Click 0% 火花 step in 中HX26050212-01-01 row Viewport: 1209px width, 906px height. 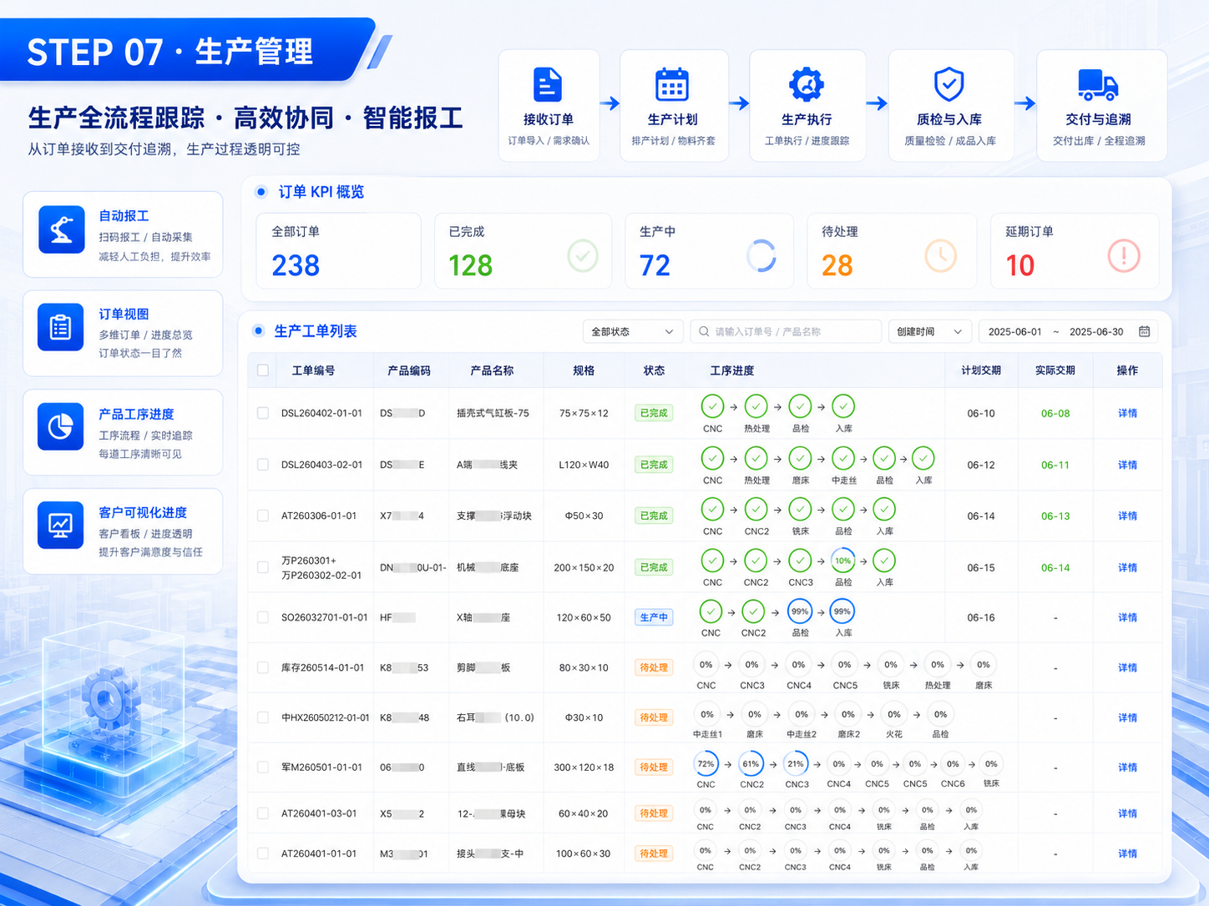coord(893,714)
